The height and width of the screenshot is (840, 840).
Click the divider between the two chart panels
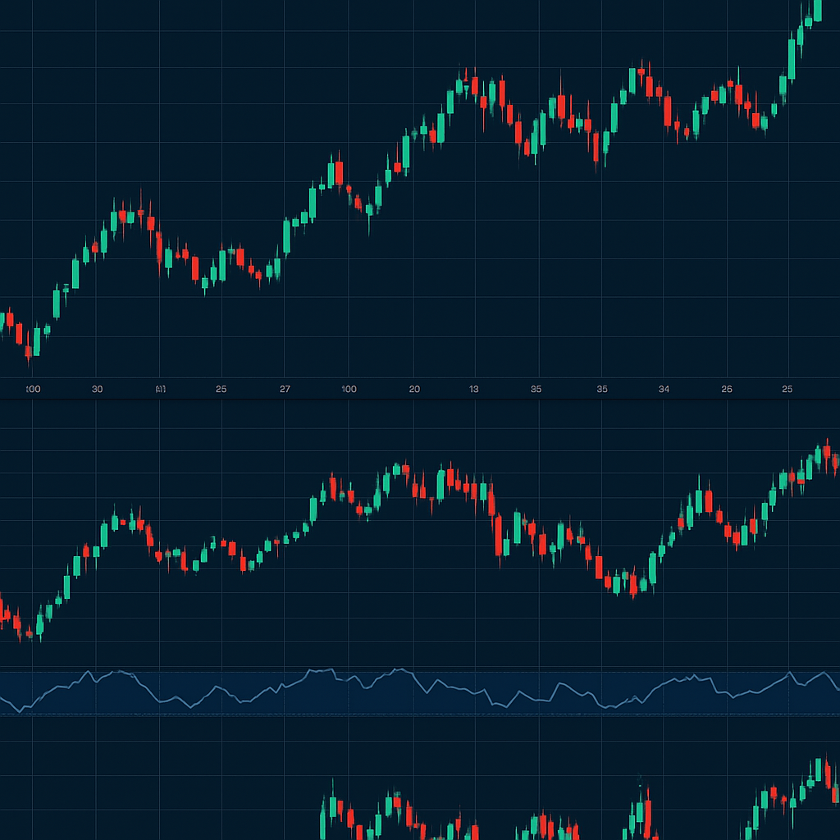420,399
